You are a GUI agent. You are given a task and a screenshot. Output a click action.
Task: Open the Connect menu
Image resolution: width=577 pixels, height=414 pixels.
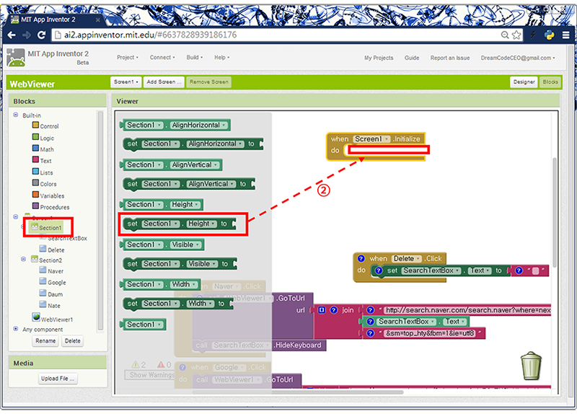pos(162,58)
